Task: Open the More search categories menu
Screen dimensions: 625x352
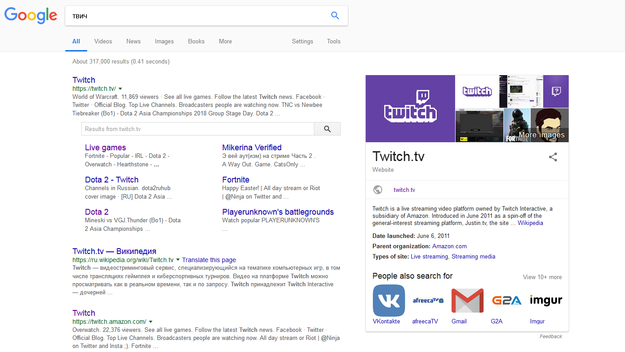Action: tap(225, 41)
